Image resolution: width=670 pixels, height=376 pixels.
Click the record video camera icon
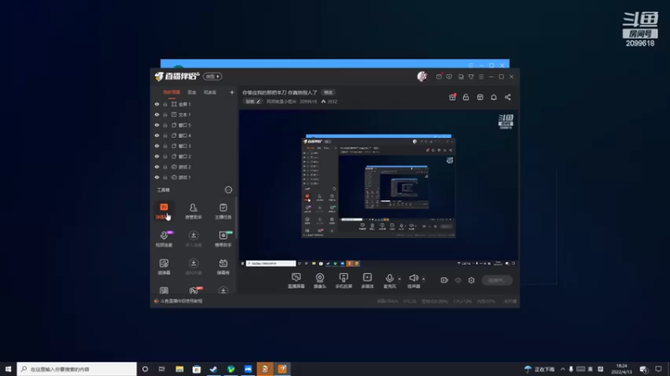445,280
